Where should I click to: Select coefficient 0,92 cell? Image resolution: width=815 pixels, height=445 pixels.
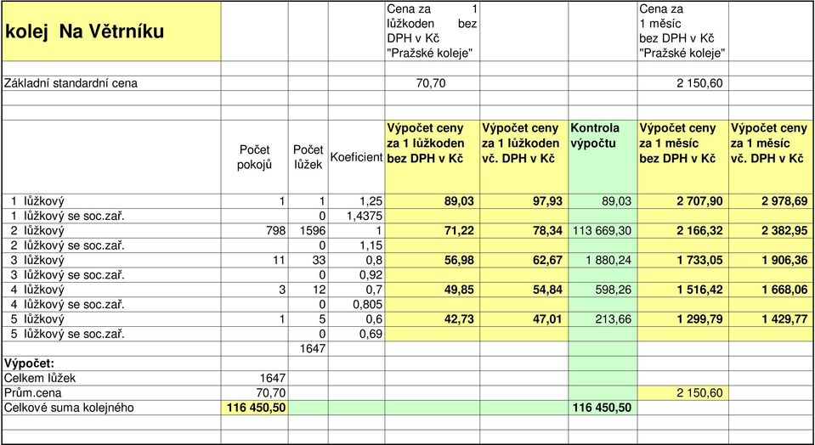pyautogui.click(x=357, y=274)
